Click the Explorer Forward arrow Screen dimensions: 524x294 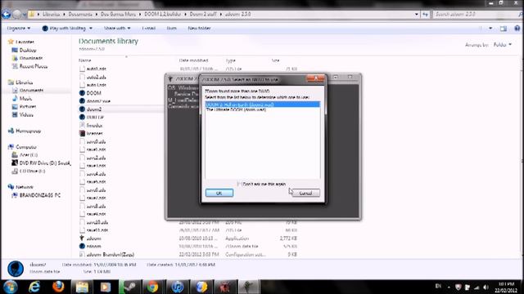pos(16,15)
